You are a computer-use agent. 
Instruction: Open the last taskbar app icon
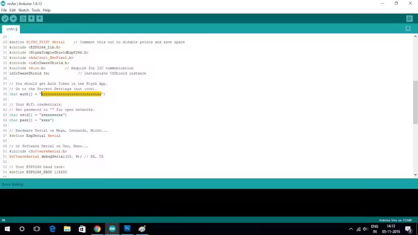[x=142, y=229]
